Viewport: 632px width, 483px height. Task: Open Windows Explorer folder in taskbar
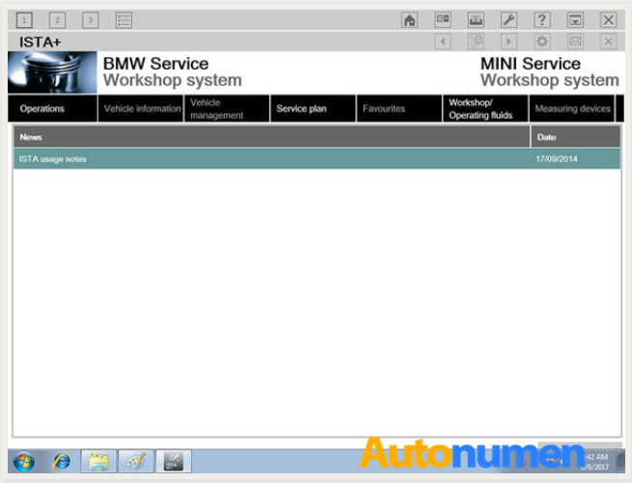pyautogui.click(x=98, y=461)
